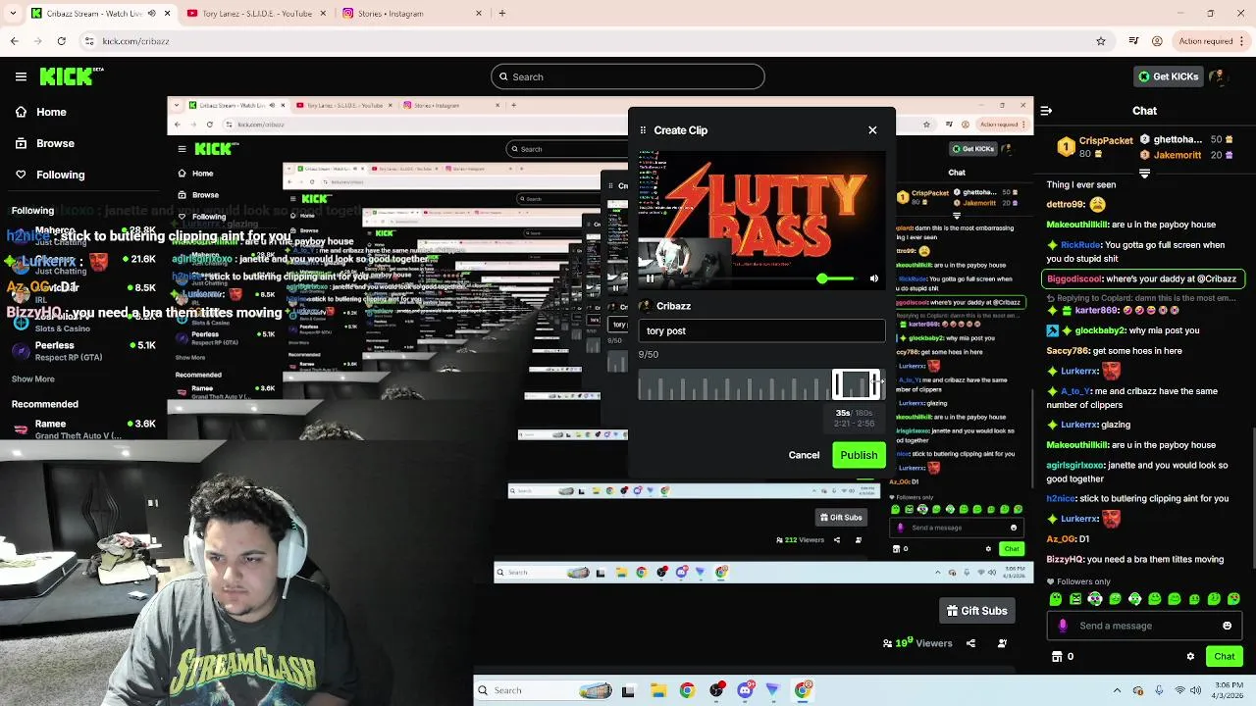Open File Explorer from taskbar
Screen dimensions: 1256x706
[658, 690]
